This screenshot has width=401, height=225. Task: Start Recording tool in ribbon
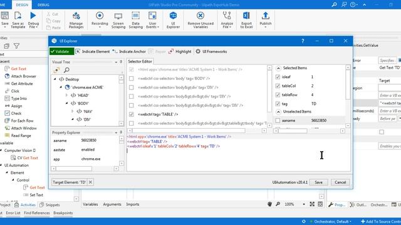point(100,19)
